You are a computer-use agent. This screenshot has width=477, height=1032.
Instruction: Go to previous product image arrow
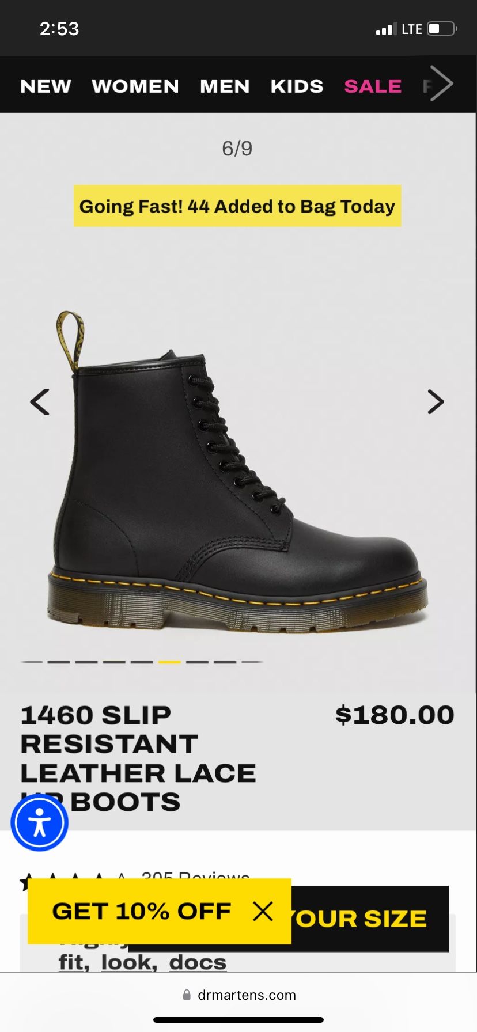40,402
